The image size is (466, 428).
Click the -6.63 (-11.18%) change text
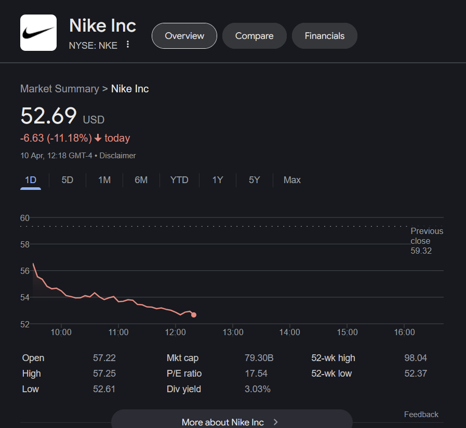[56, 138]
